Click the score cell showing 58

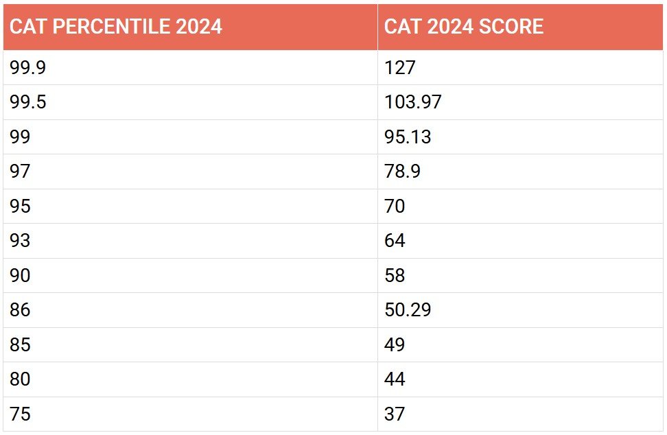(395, 275)
